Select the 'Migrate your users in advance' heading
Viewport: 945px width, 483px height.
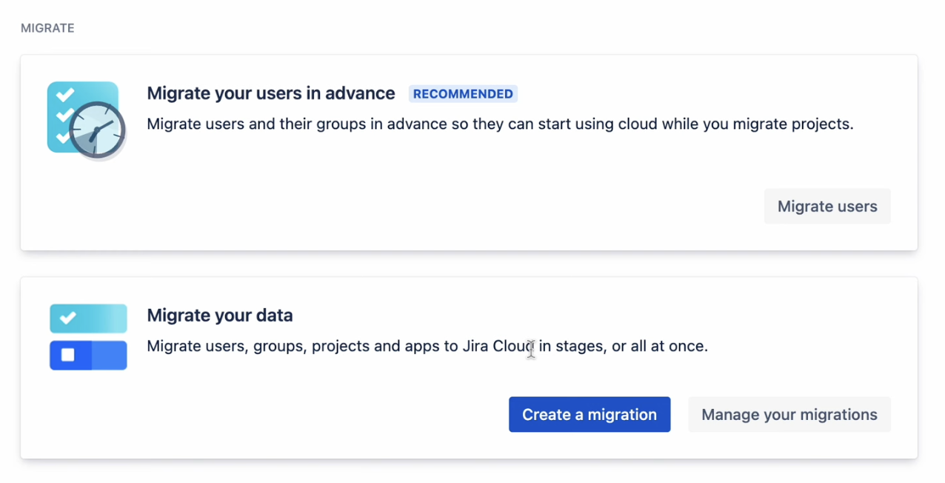pyautogui.click(x=270, y=93)
